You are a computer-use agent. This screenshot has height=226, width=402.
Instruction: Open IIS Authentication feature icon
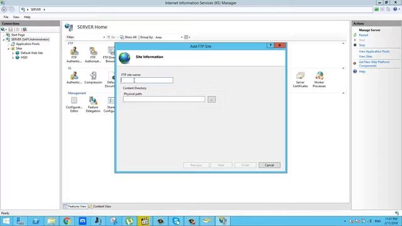click(x=74, y=78)
